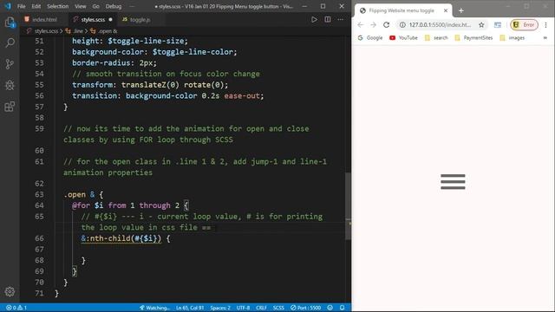Open the Edit menu
This screenshot has width=555, height=312.
[x=36, y=6]
